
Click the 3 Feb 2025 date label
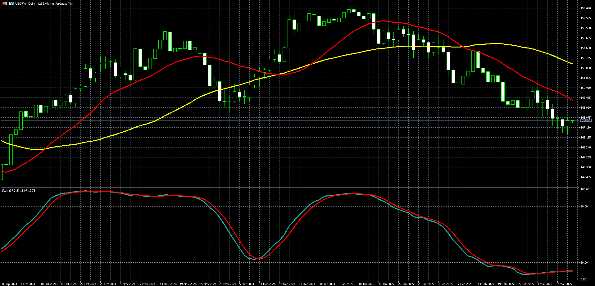coord(445,284)
